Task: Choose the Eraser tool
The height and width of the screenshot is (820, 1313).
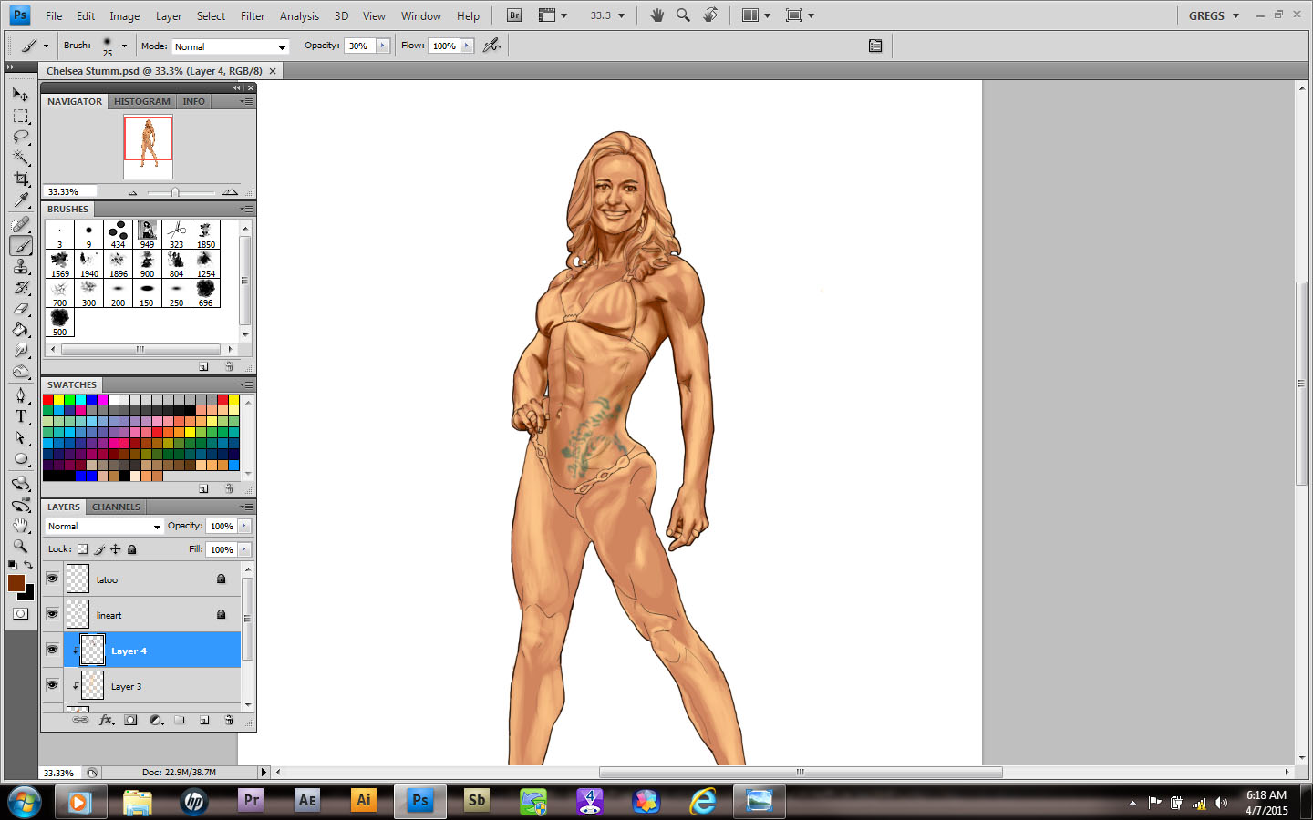Action: pyautogui.click(x=21, y=309)
